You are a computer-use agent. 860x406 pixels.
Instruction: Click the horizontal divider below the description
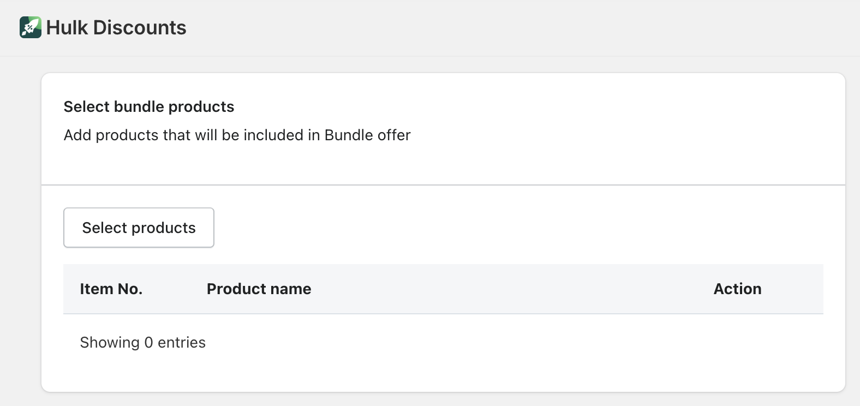pyautogui.click(x=443, y=185)
